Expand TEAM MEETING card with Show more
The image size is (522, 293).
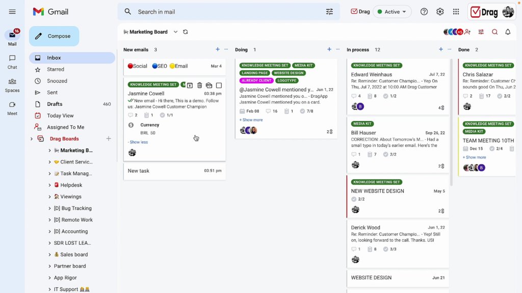point(475,157)
